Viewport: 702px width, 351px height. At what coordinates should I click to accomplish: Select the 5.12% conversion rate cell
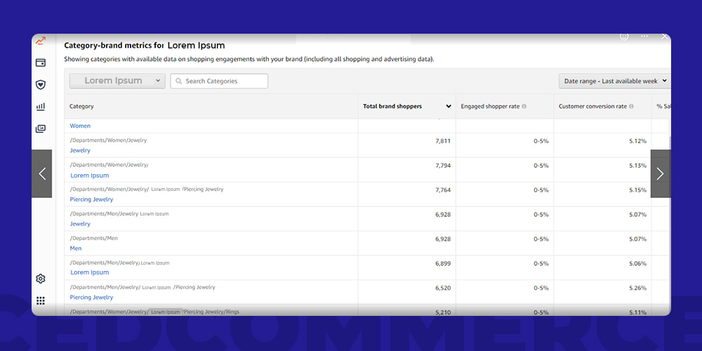(637, 141)
